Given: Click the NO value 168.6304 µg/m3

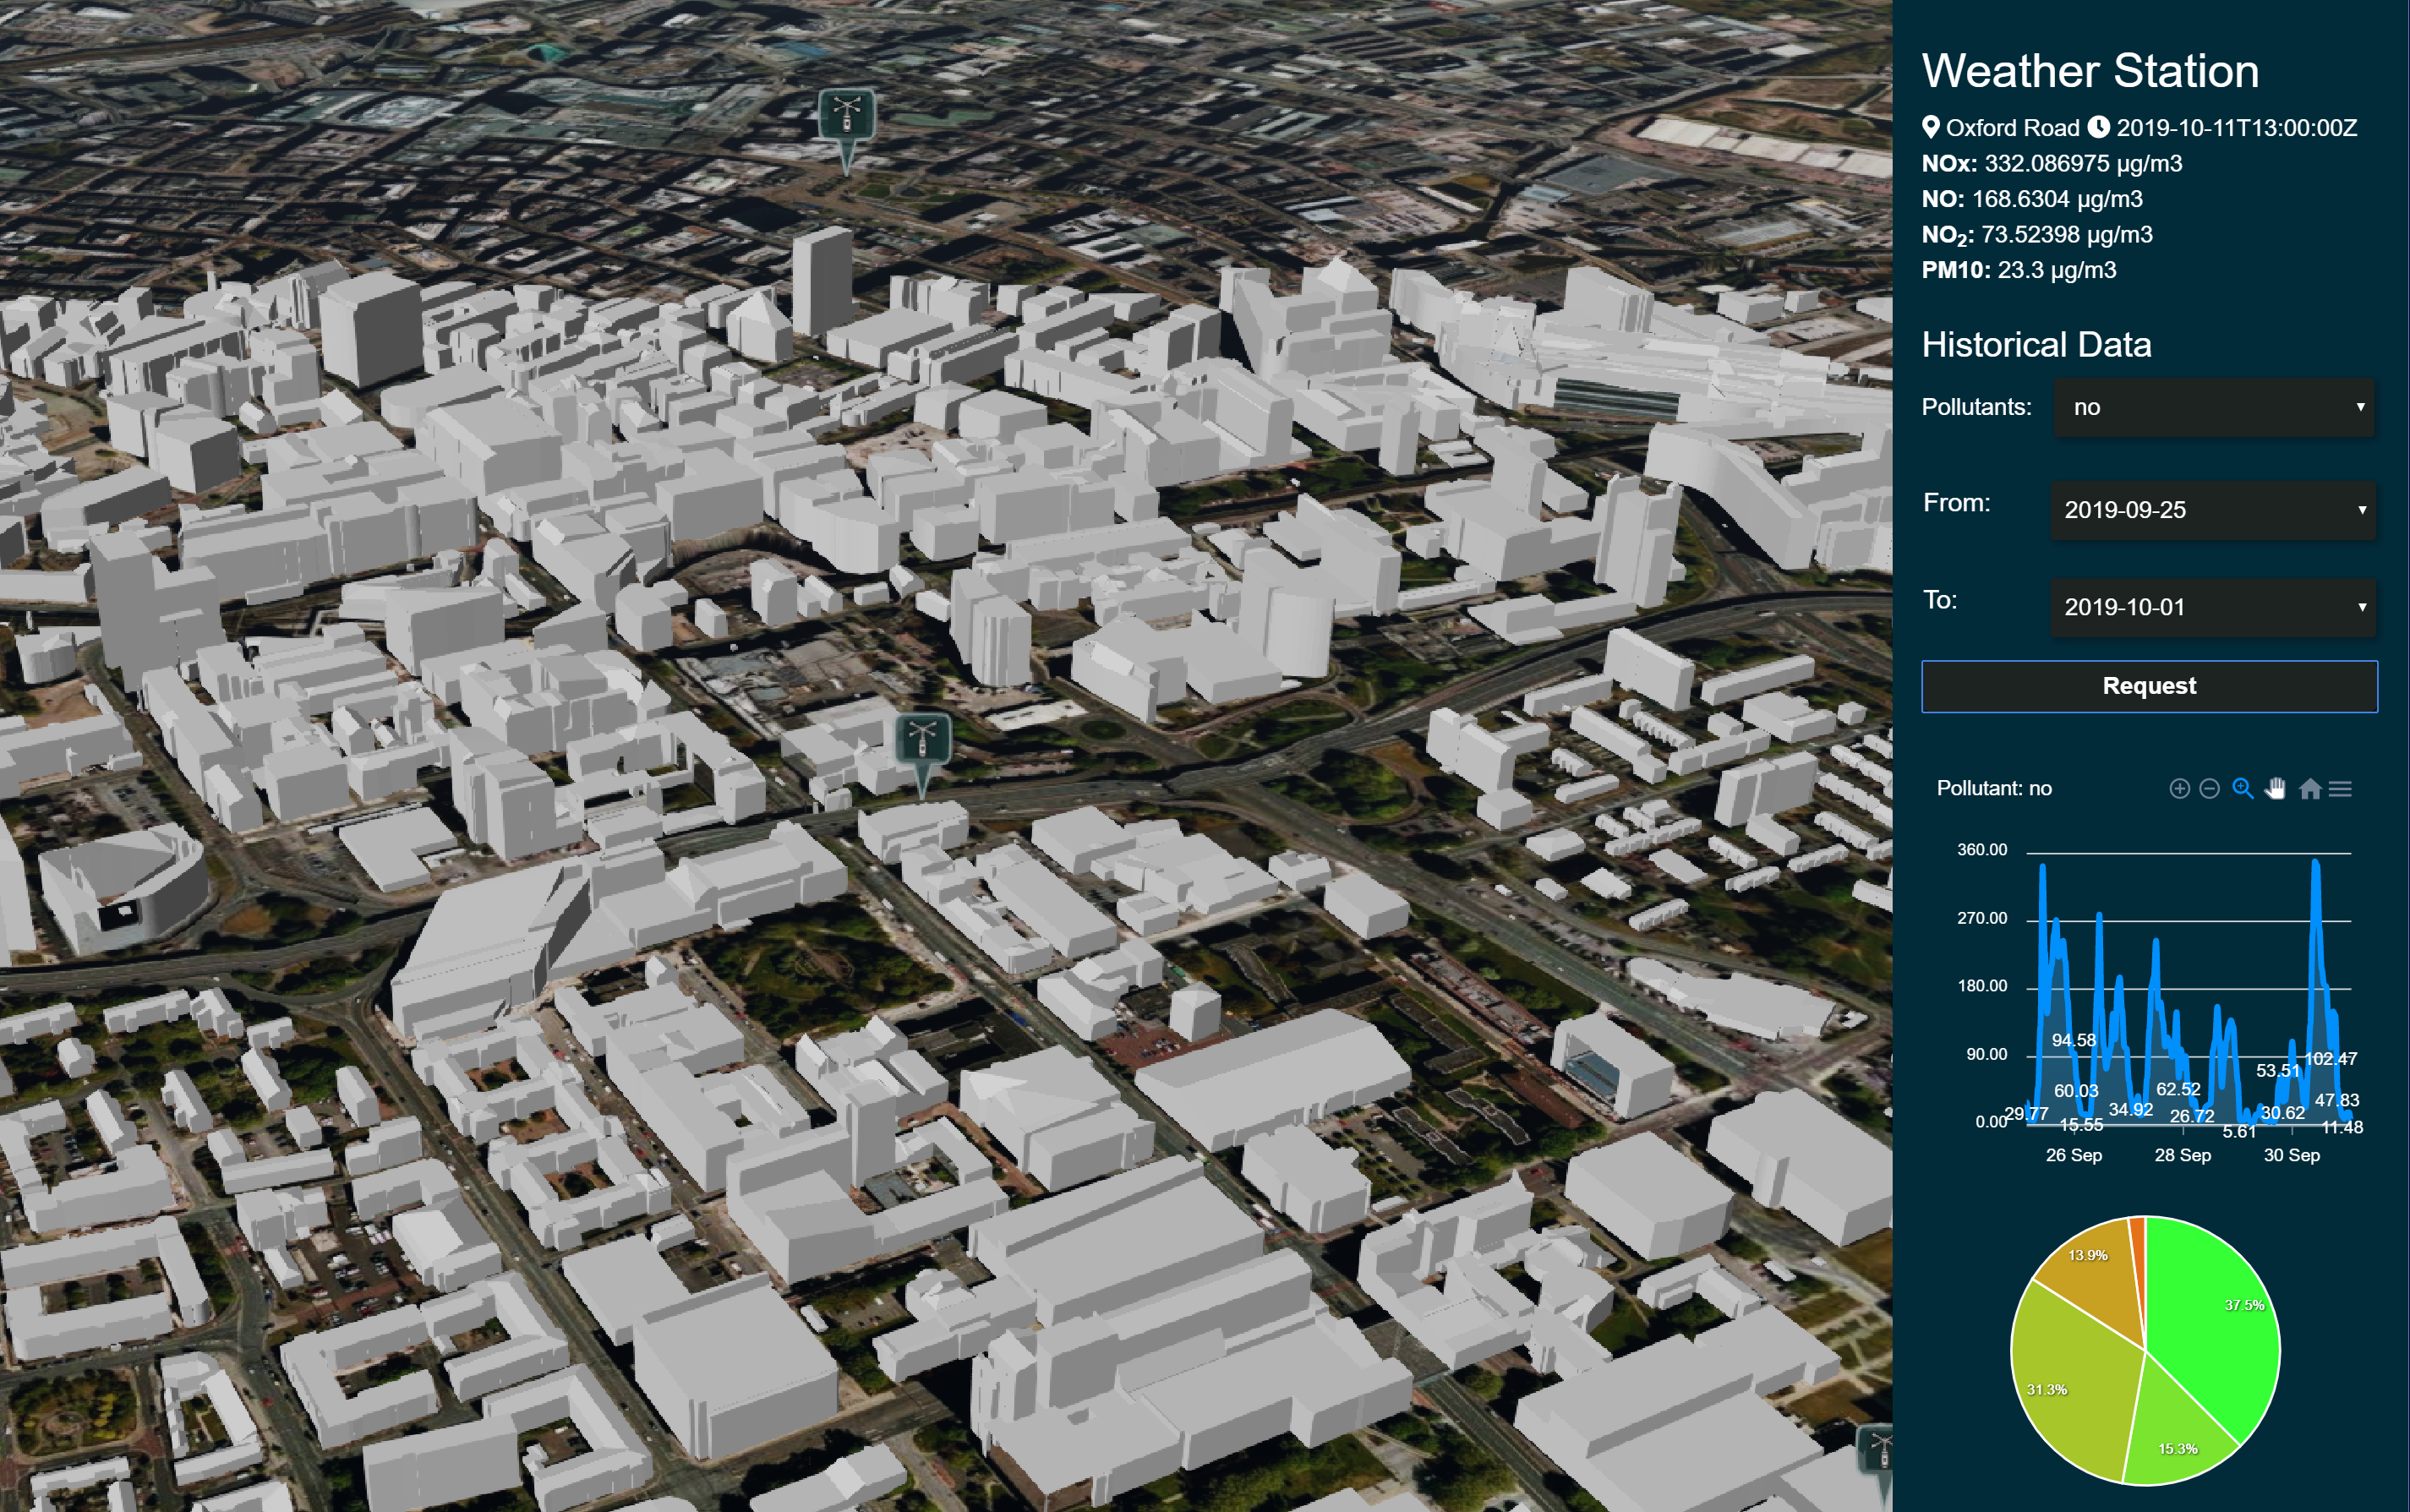Looking at the screenshot, I should click(x=2057, y=199).
